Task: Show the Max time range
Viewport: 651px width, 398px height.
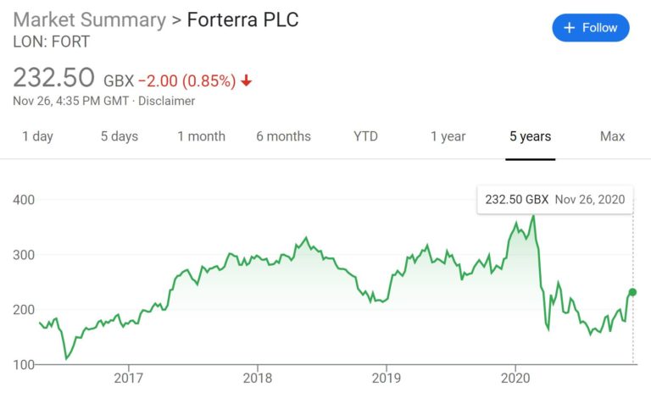Action: coord(612,136)
